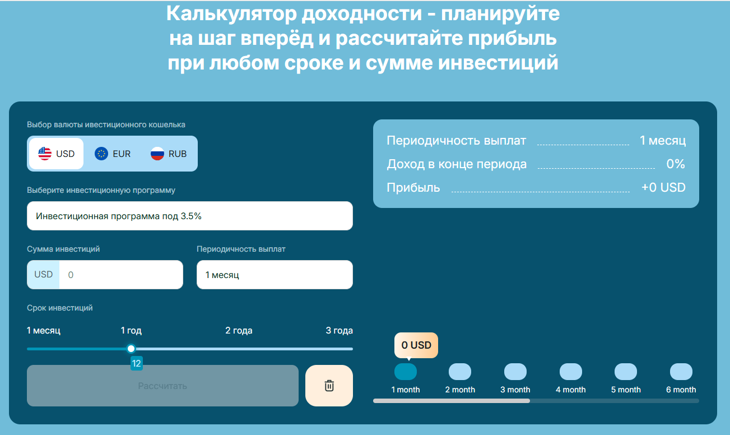This screenshot has width=730, height=435.
Task: Click the '0 USD' tooltip badge
Action: tap(416, 345)
